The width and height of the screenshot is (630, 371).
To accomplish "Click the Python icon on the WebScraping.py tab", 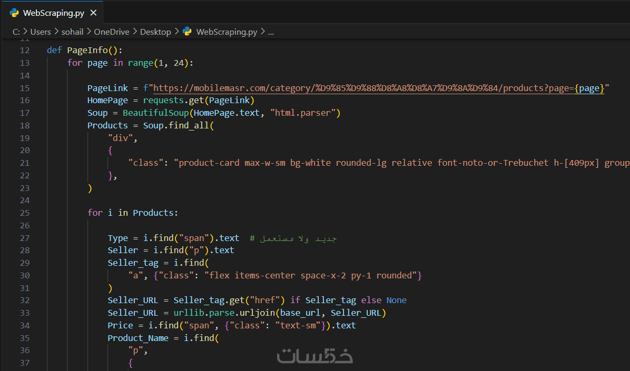I will point(14,13).
